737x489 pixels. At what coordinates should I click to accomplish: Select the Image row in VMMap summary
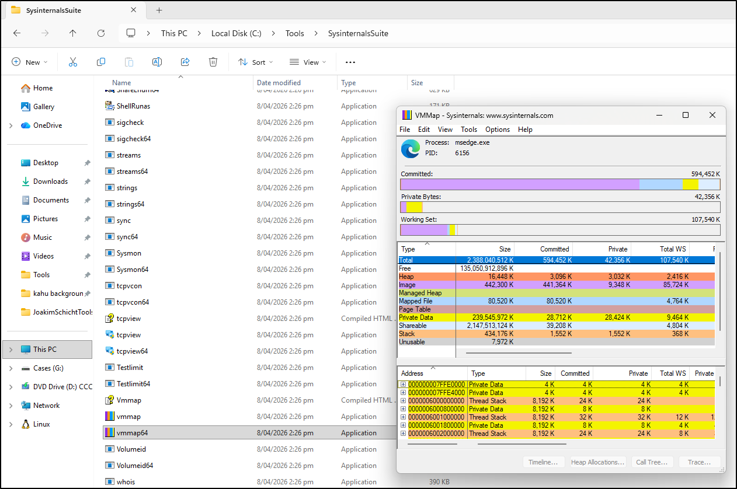[556, 285]
